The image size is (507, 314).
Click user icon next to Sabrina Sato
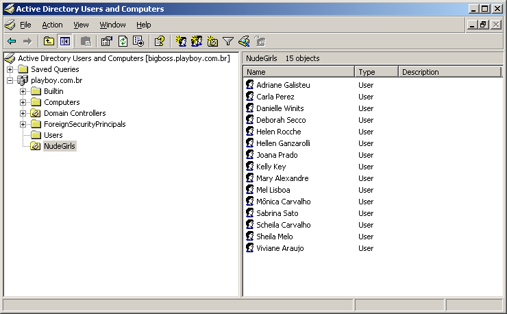(x=249, y=213)
